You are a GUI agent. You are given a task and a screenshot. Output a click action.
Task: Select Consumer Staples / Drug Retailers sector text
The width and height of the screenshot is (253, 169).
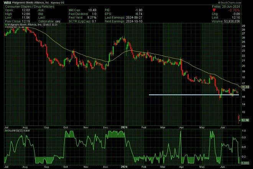[x=30, y=6]
